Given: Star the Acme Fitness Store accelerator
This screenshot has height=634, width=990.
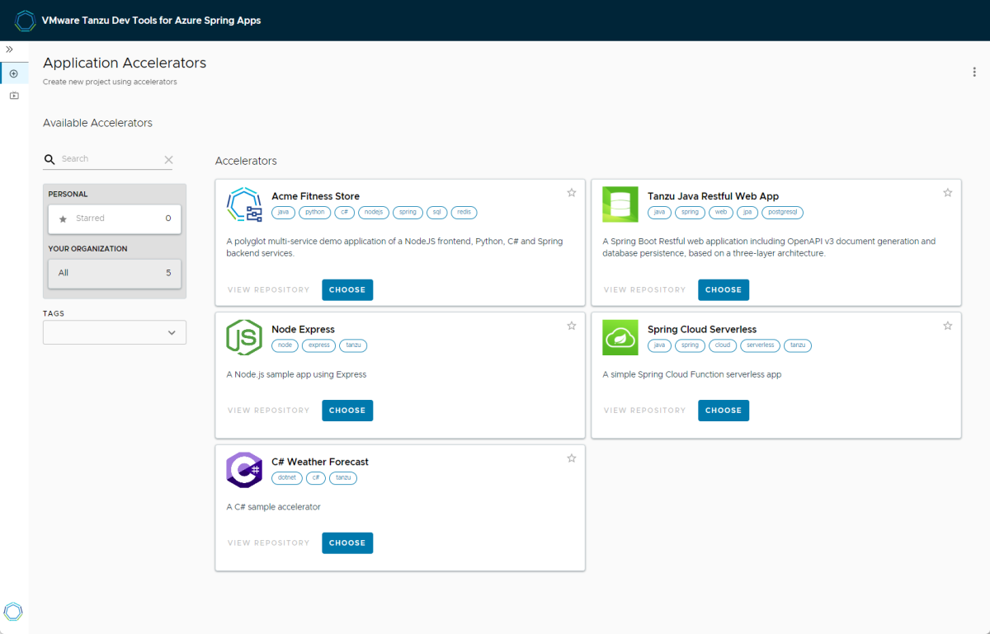Looking at the screenshot, I should coord(572,192).
